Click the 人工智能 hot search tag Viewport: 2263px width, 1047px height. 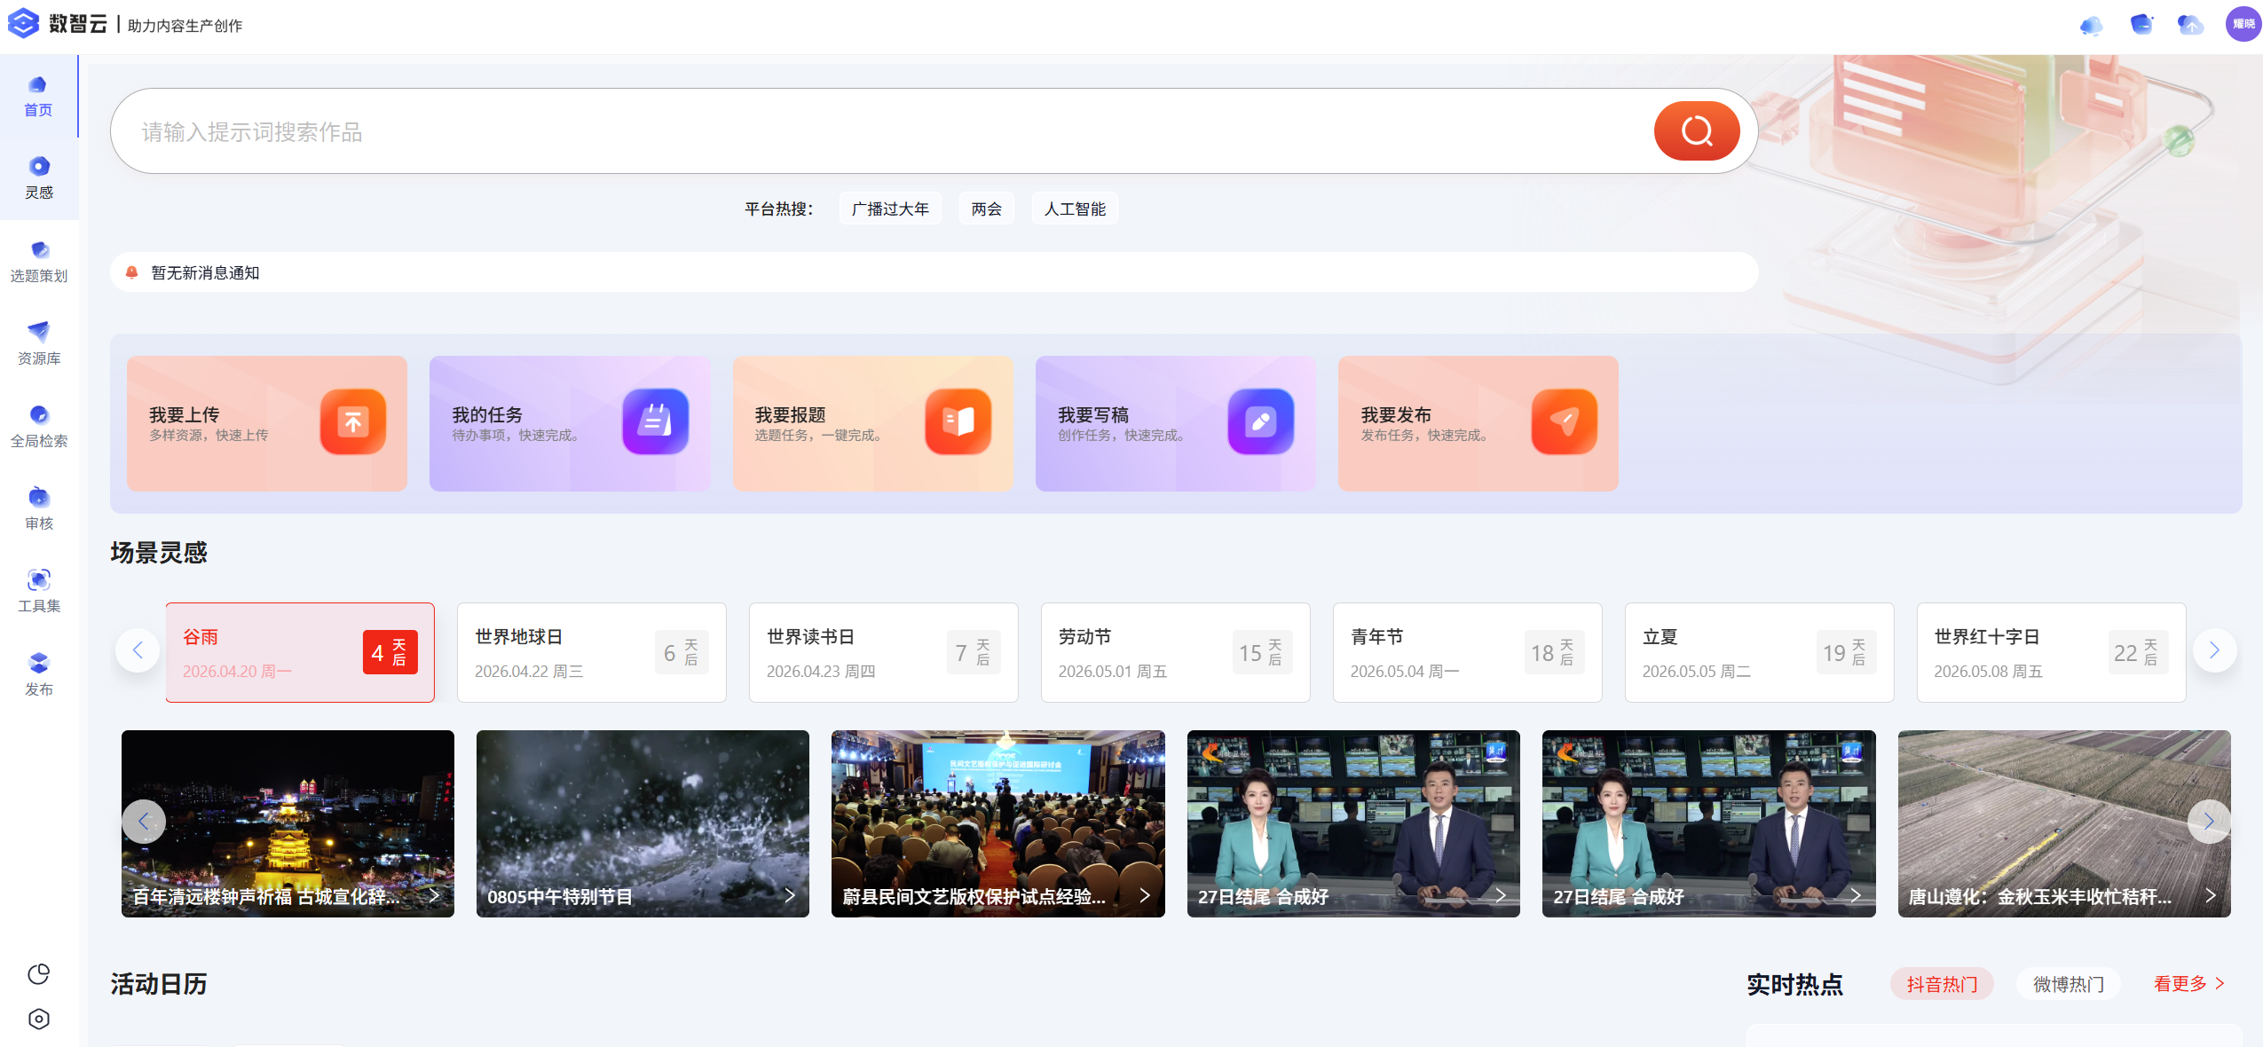(x=1075, y=209)
